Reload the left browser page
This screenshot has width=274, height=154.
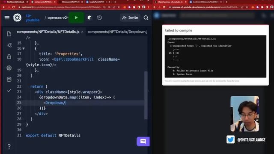13,7
